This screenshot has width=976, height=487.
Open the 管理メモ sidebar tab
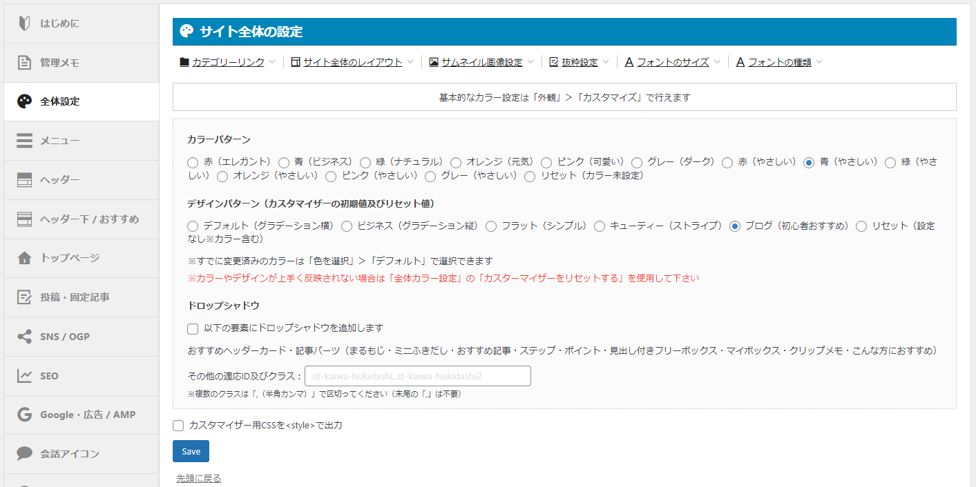[x=81, y=63]
